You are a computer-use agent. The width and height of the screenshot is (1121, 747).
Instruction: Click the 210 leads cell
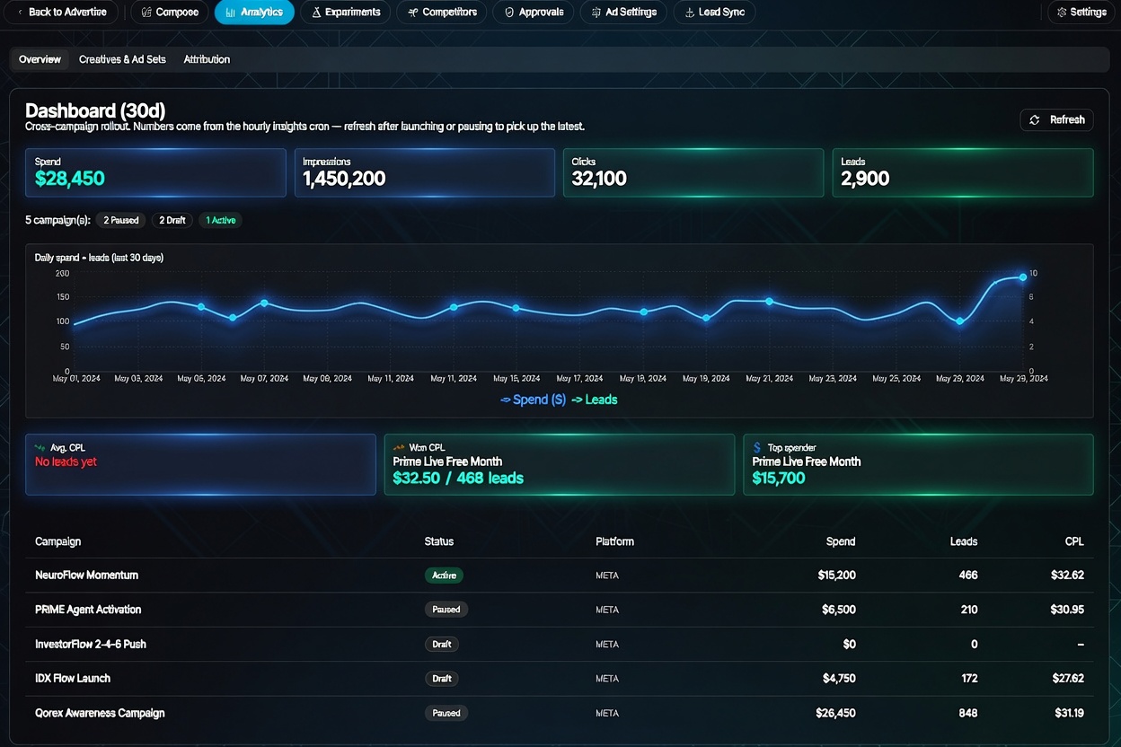tap(968, 610)
